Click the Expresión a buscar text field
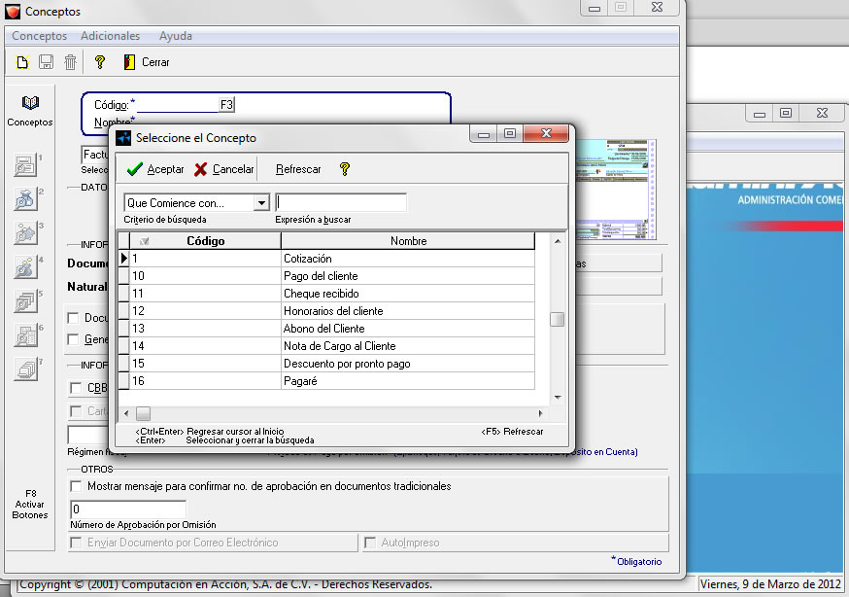Viewport: 849px width, 597px height. click(x=341, y=203)
